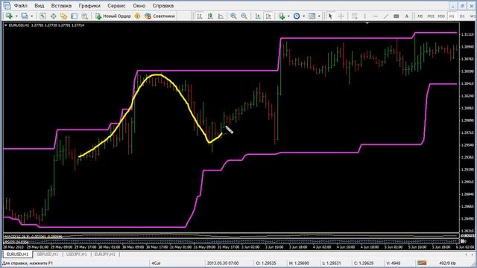
Task: Select the EURJPY,H1 chart tab
Action: [x=105, y=255]
